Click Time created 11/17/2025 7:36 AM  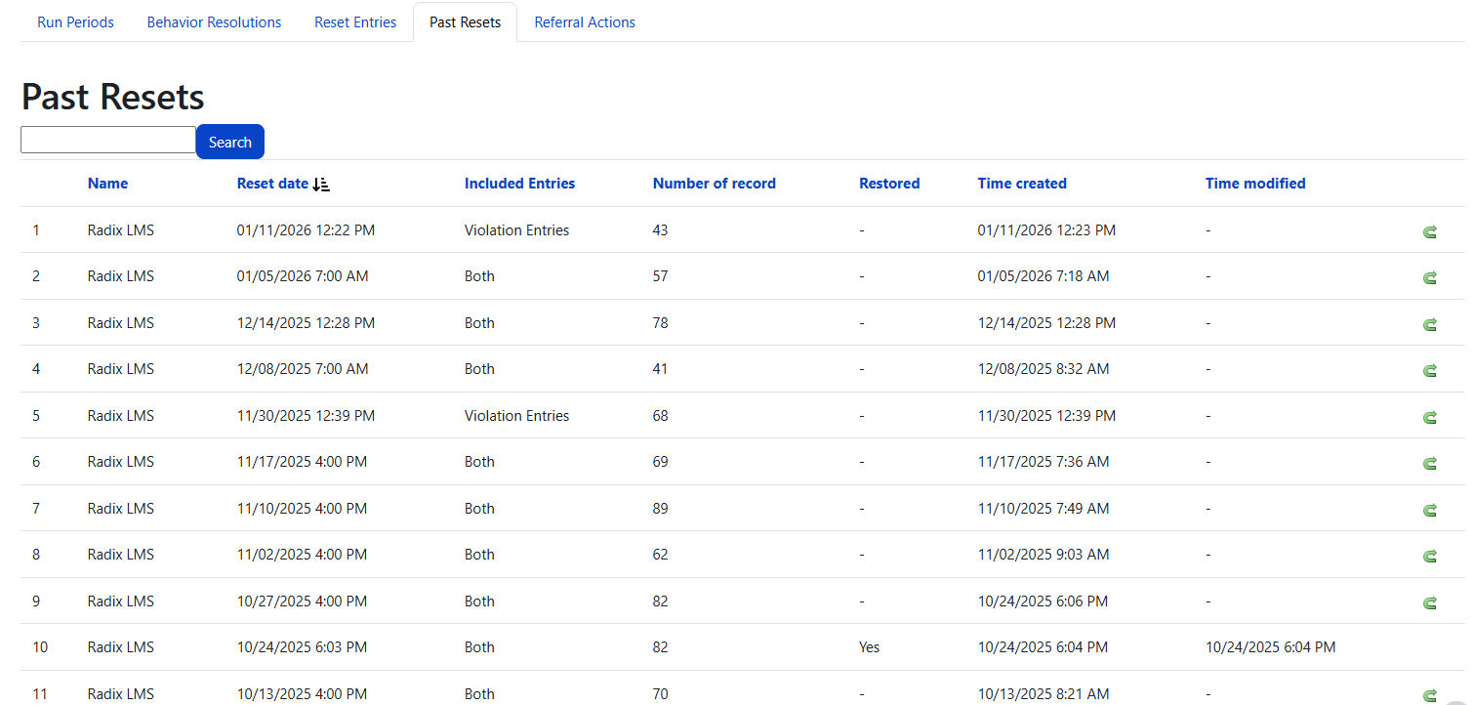pyautogui.click(x=1043, y=462)
